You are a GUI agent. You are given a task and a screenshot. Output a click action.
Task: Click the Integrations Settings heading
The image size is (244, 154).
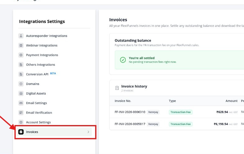[42, 22]
